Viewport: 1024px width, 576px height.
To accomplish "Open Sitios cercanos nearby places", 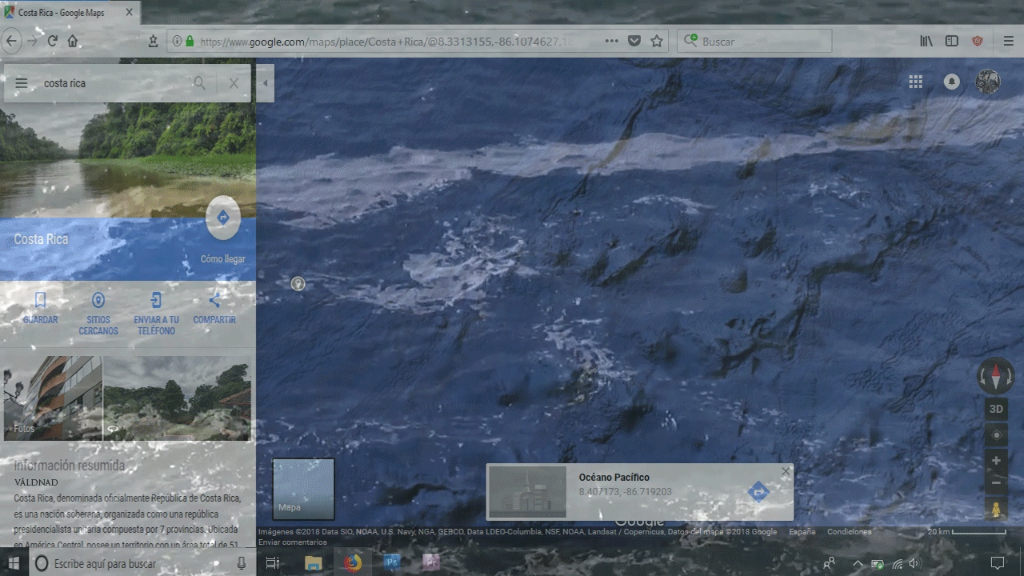I will click(98, 314).
